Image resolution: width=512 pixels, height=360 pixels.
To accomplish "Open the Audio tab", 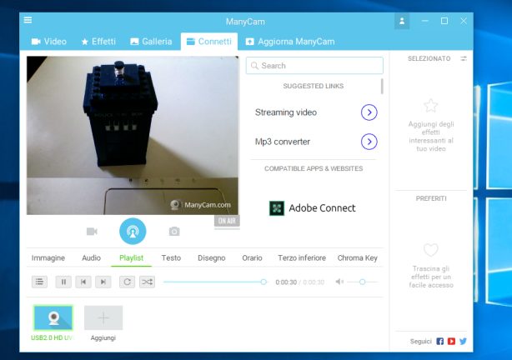I will (91, 257).
